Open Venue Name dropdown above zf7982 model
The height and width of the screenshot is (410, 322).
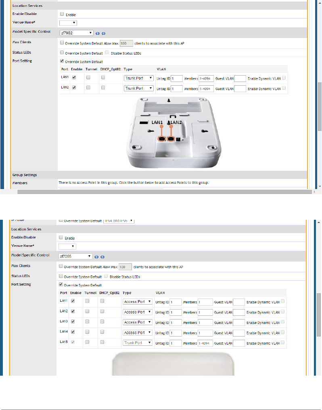(68, 23)
